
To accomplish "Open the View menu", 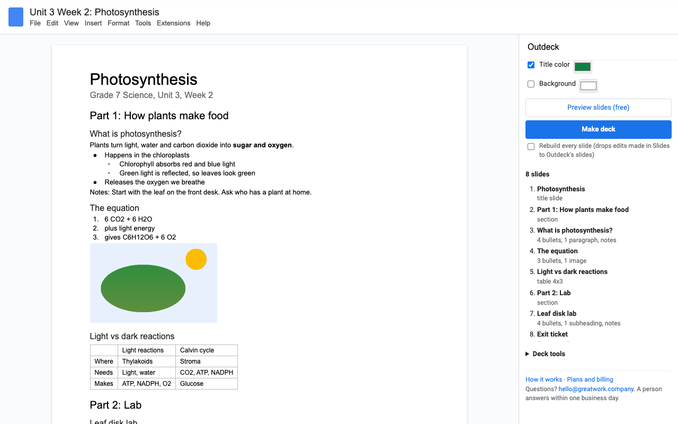I will pyautogui.click(x=72, y=23).
